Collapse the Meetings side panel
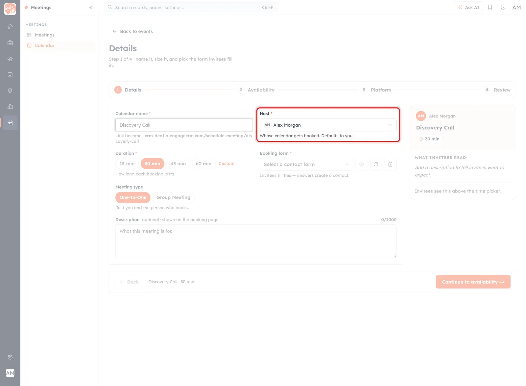 click(x=90, y=7)
